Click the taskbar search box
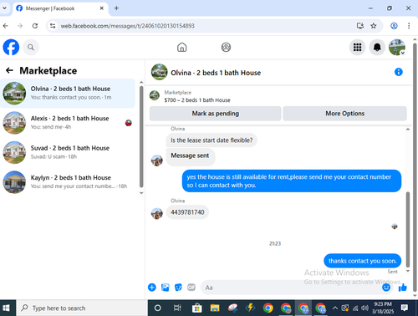This screenshot has width=418, height=316. tap(82, 308)
